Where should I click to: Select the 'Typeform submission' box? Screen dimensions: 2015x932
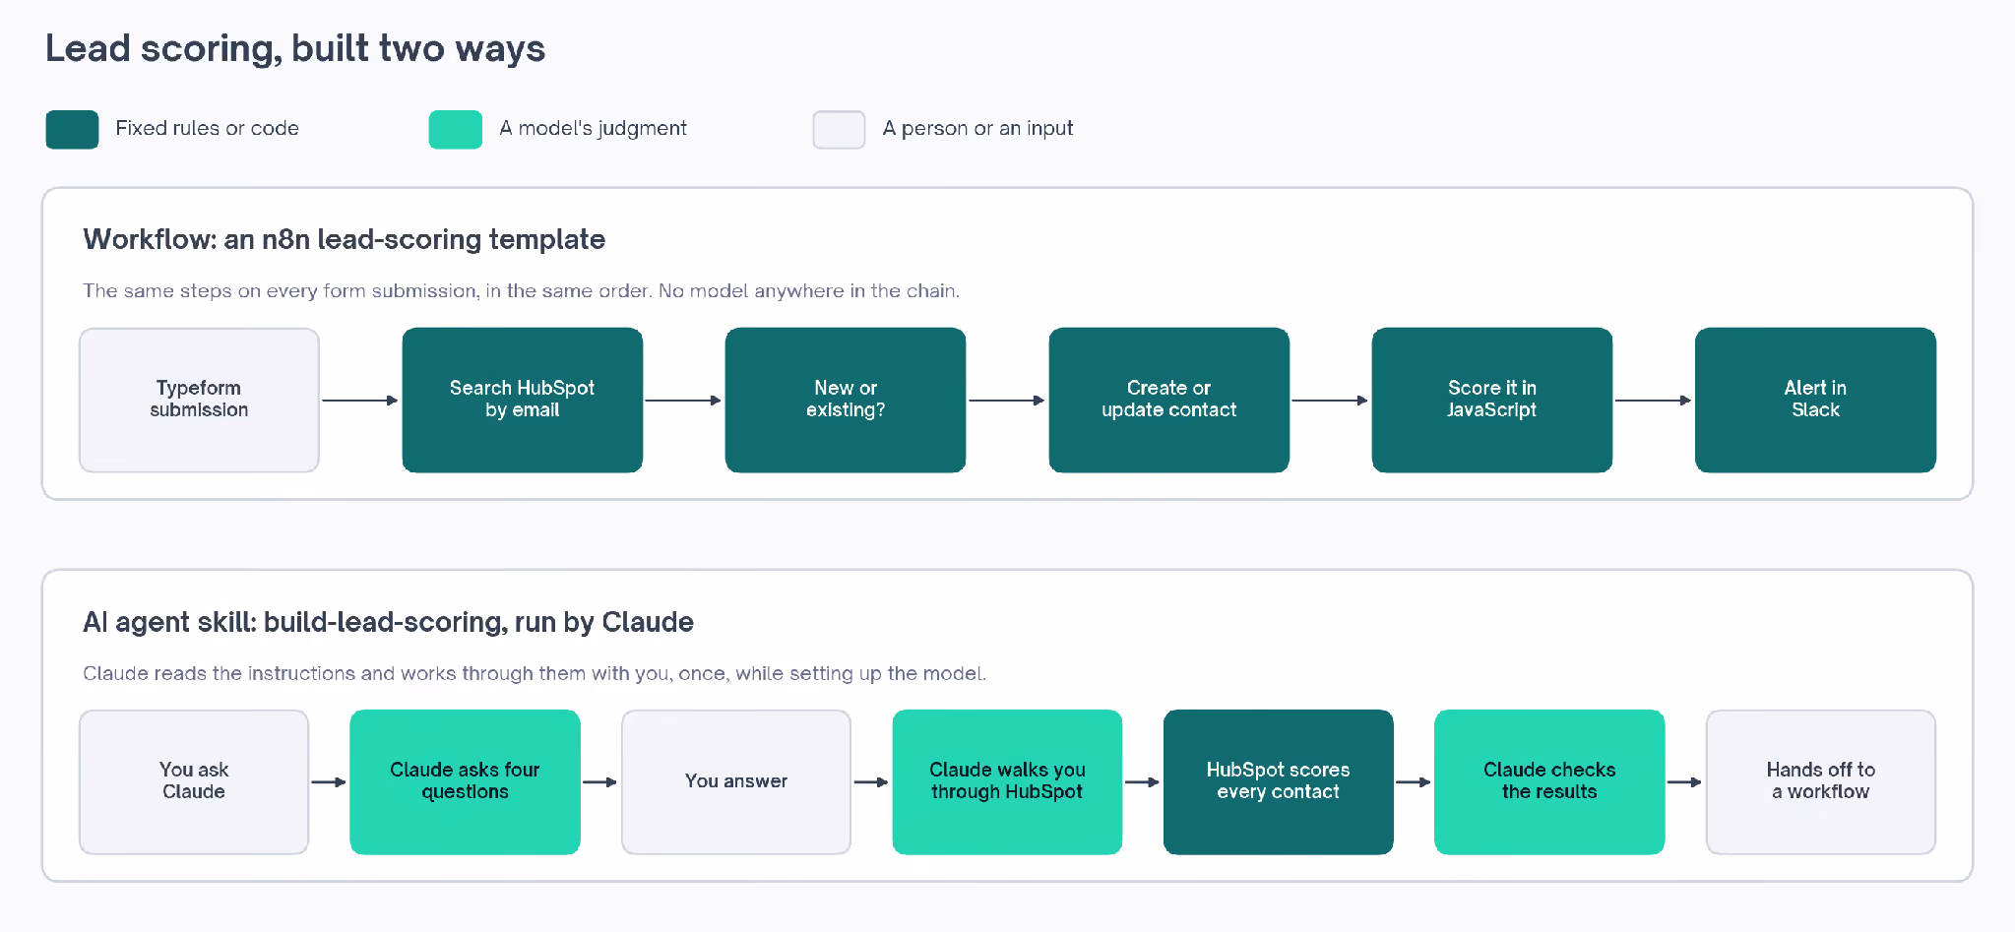coord(199,400)
